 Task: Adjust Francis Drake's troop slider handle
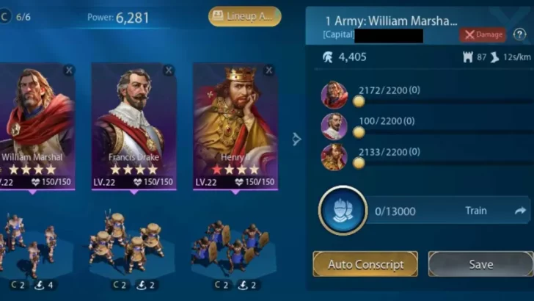coord(358,132)
